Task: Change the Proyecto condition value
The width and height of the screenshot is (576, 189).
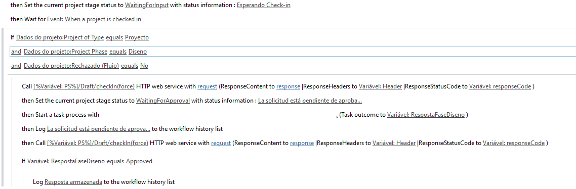Action: point(137,37)
